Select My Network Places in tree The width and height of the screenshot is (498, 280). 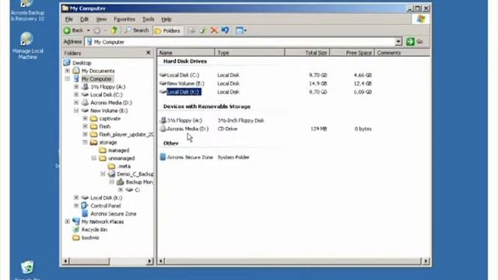pyautogui.click(x=102, y=222)
